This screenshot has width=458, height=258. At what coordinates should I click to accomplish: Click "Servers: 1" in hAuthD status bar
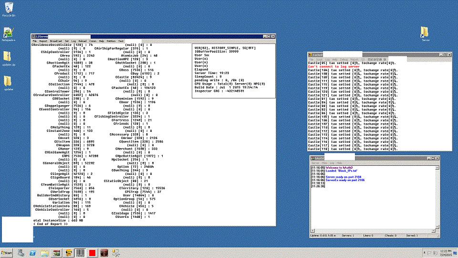[x=352, y=236]
